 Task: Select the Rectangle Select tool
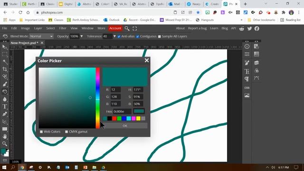(x=5, y=55)
